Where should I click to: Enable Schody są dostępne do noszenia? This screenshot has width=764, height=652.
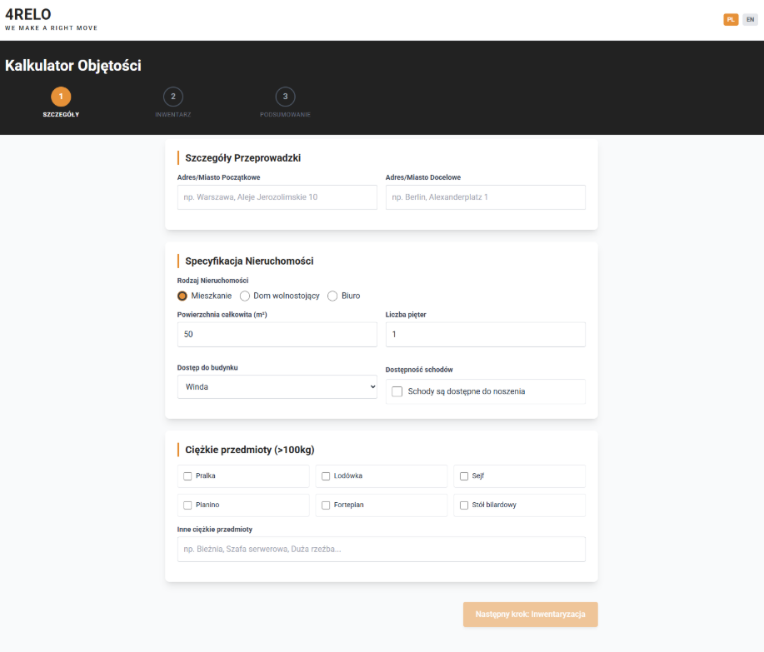tap(397, 391)
